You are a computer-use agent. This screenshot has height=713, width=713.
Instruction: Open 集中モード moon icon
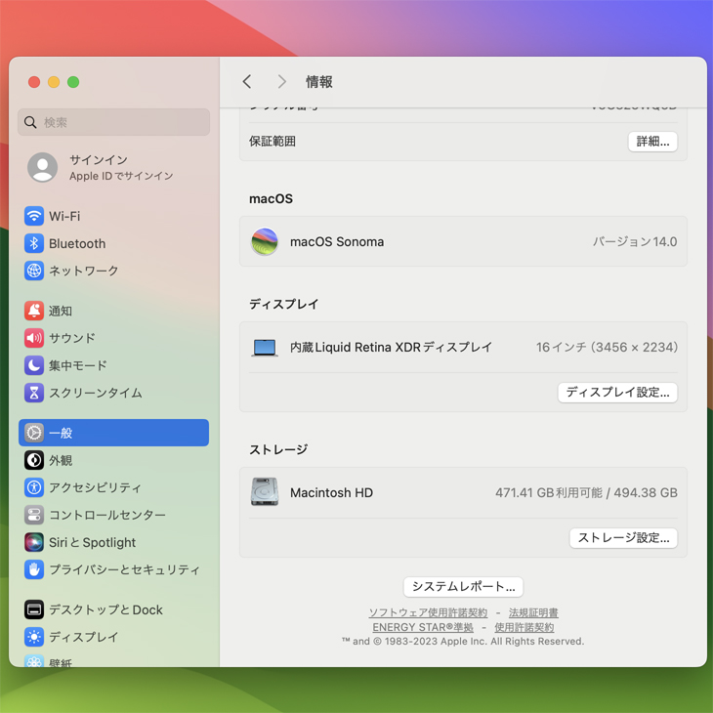tap(34, 365)
